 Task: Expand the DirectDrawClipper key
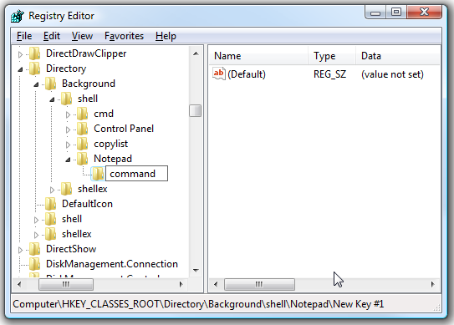click(20, 54)
